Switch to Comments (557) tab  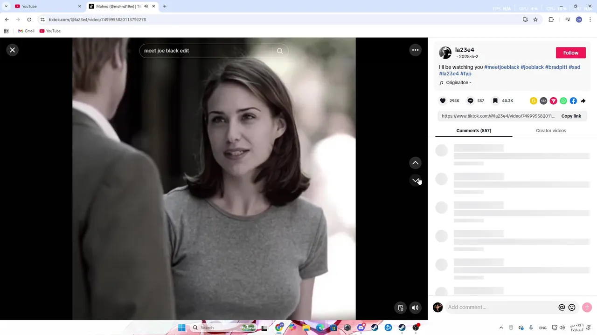pyautogui.click(x=473, y=131)
